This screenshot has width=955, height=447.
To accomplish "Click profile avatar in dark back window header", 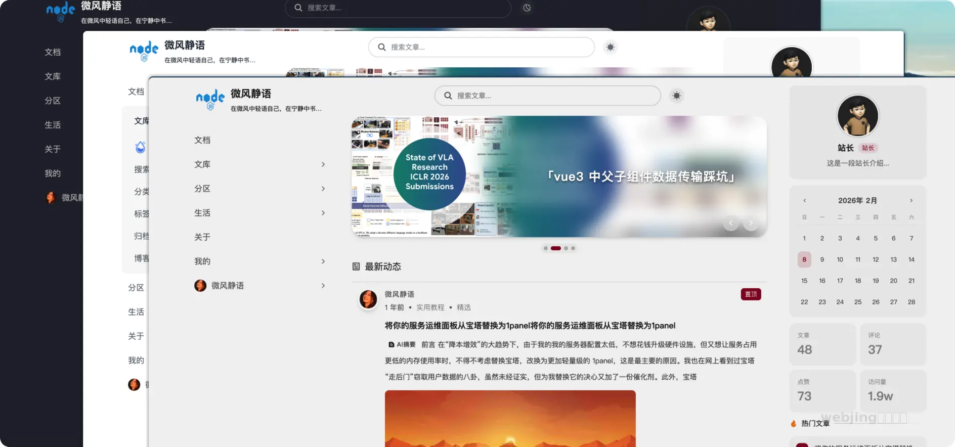I will pyautogui.click(x=708, y=19).
